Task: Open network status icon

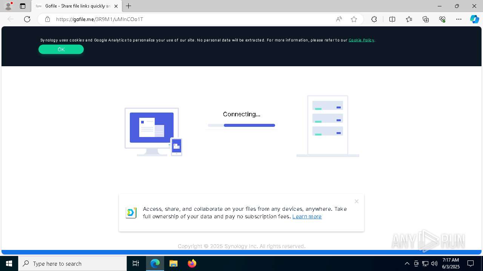Action: [425, 263]
